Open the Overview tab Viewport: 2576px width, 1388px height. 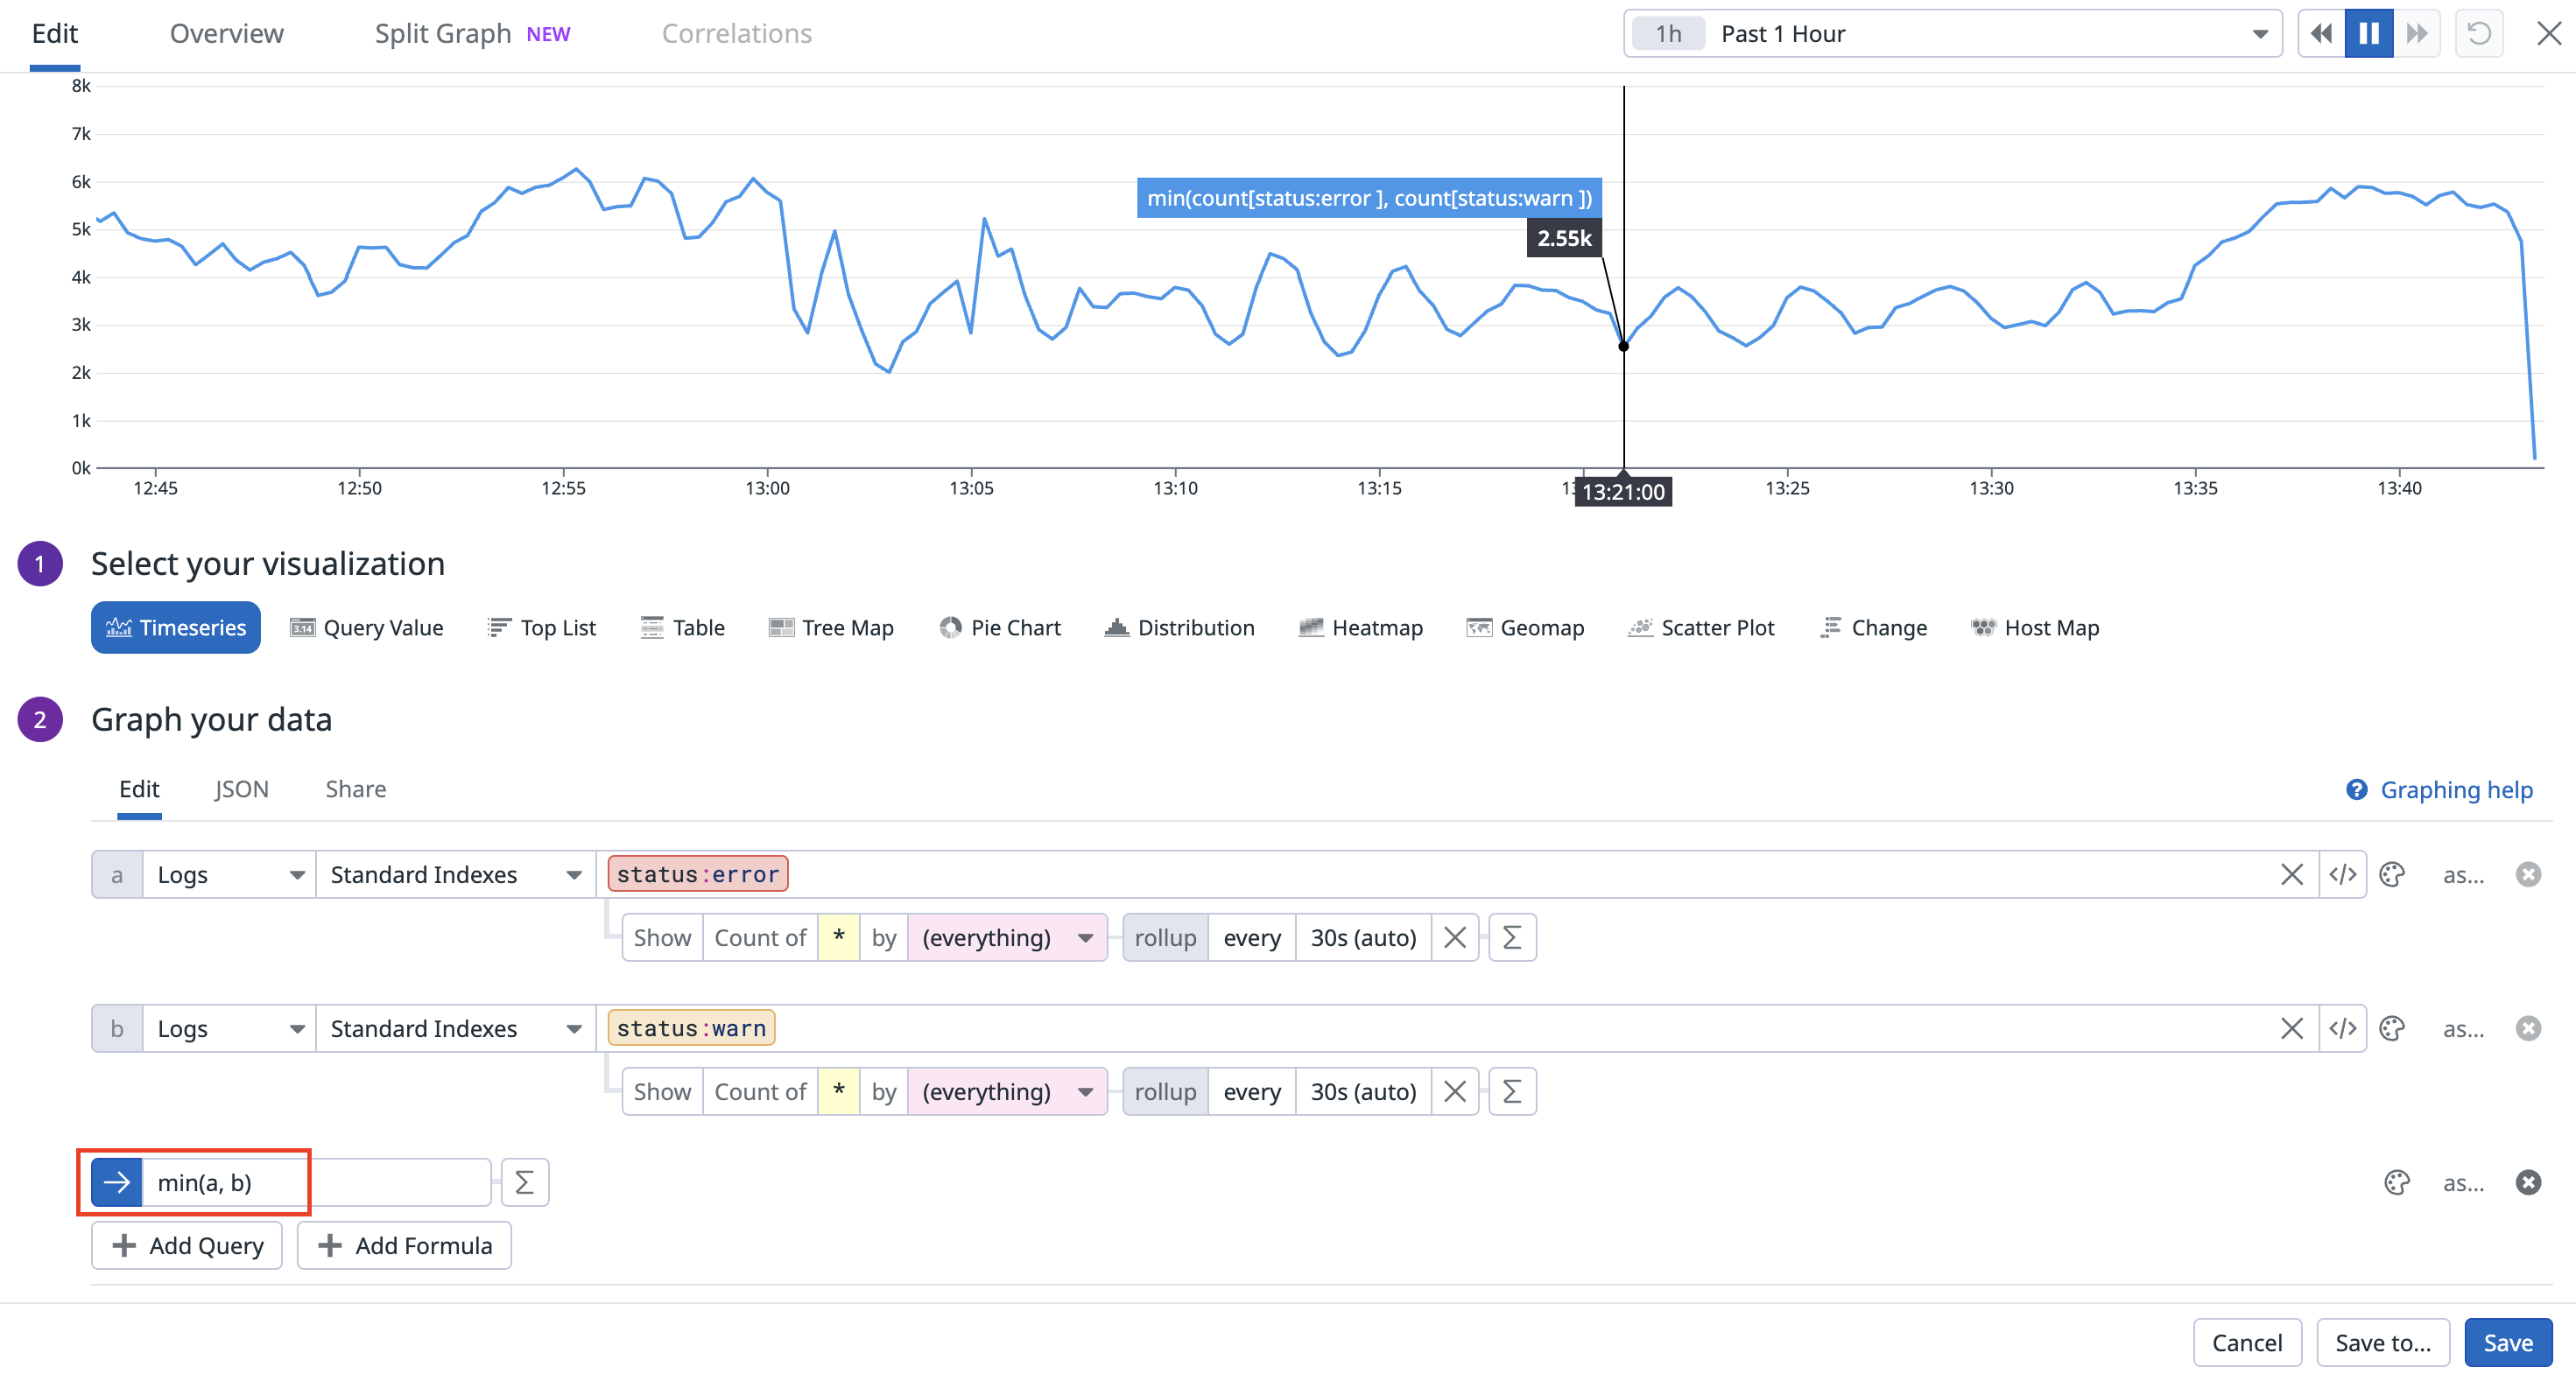pyautogui.click(x=226, y=34)
